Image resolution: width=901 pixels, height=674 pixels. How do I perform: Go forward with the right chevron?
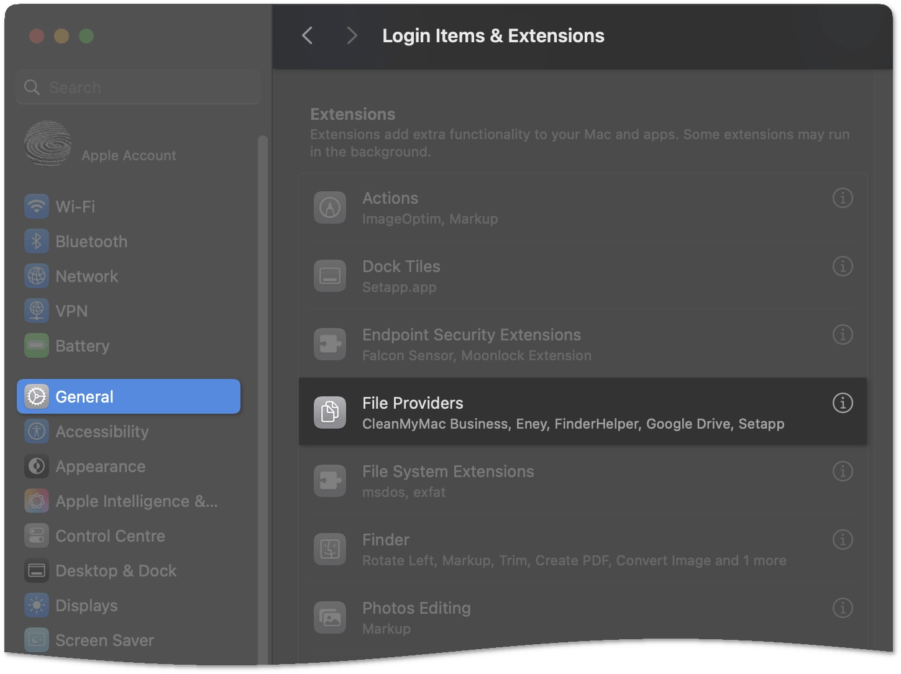click(x=352, y=35)
